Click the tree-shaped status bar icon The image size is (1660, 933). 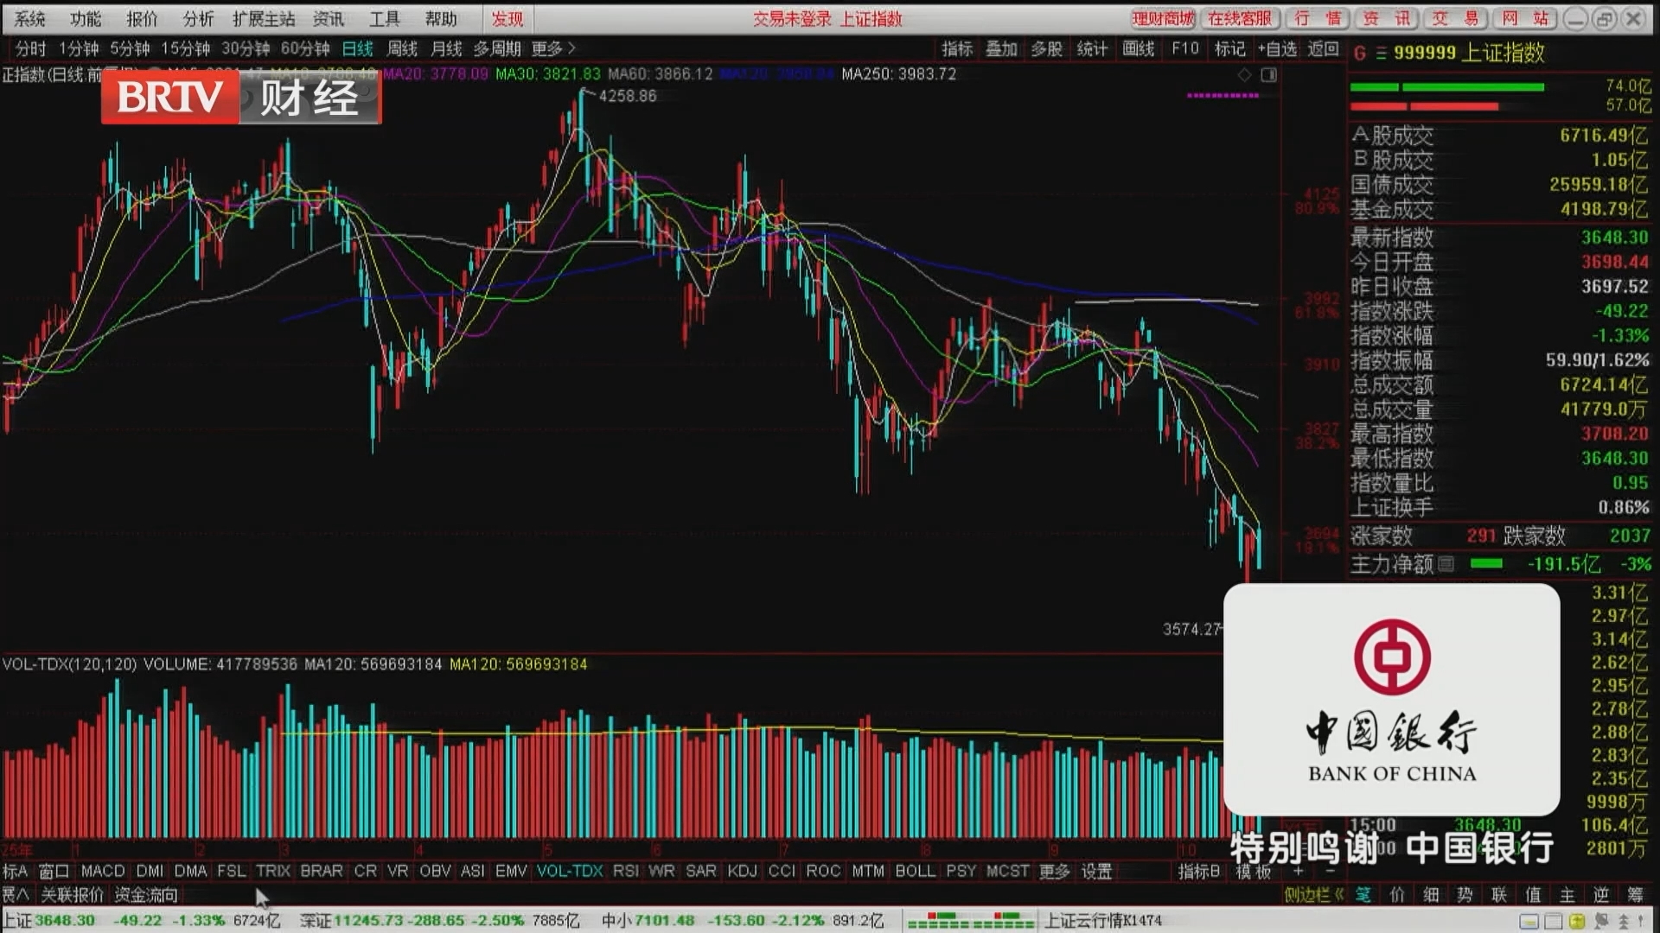coord(1623,921)
